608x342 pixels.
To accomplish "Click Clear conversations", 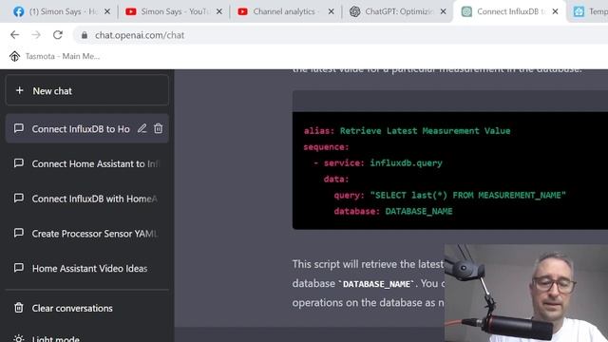I will [x=86, y=308].
